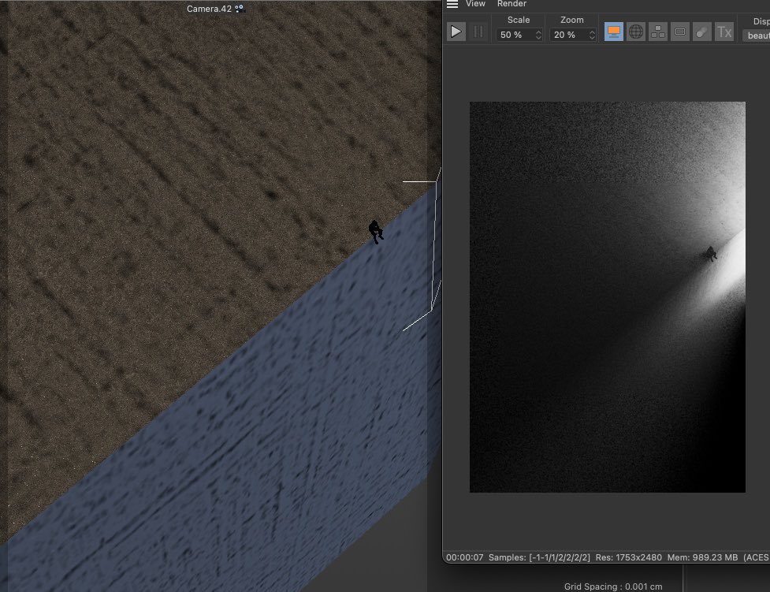Viewport: 770px width, 592px height.
Task: Click the Mem: 989.23 MB status text
Action: click(702, 557)
